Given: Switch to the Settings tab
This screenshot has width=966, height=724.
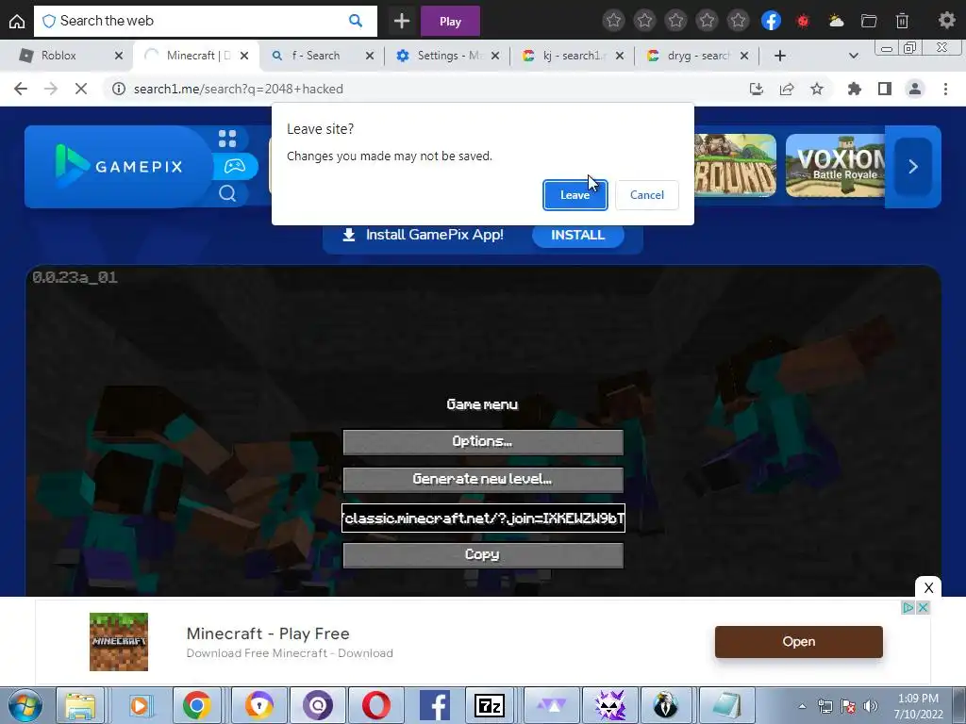Looking at the screenshot, I should point(448,56).
